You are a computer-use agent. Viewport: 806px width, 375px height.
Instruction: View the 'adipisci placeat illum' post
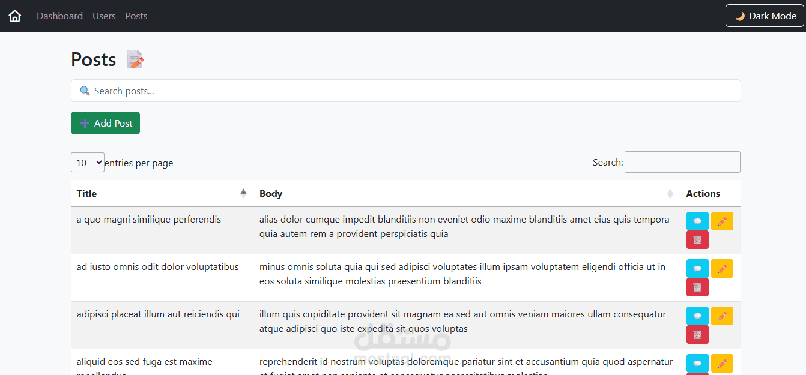point(697,316)
